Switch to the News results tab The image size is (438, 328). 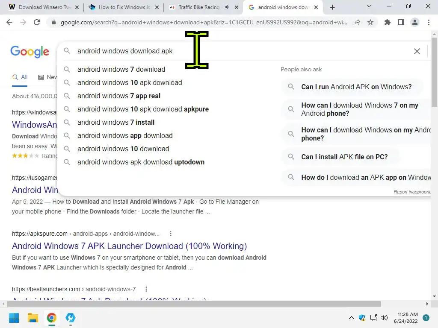(x=47, y=77)
